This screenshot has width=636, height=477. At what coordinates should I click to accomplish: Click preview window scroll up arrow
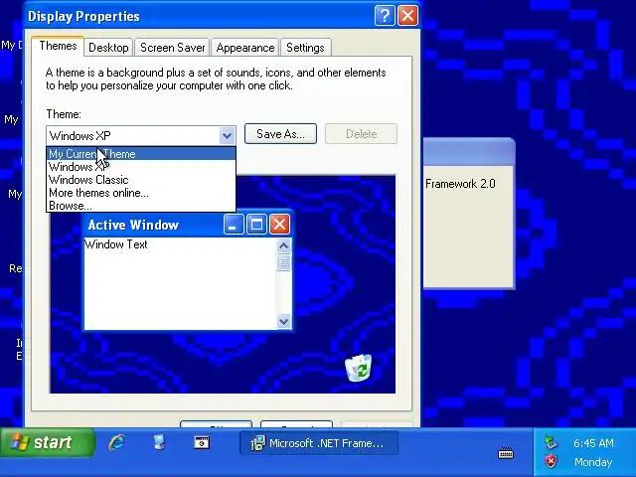point(283,245)
